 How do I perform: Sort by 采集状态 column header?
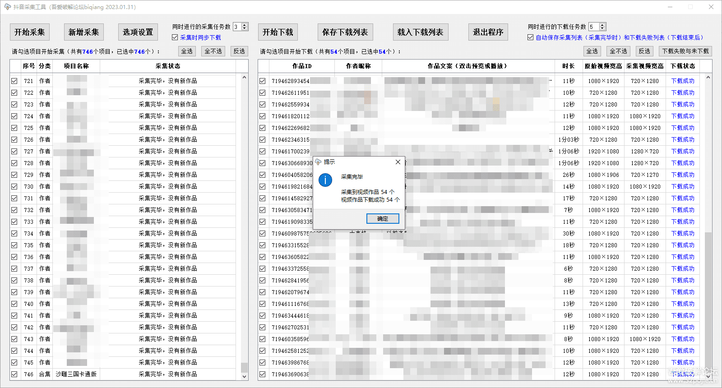click(x=168, y=66)
